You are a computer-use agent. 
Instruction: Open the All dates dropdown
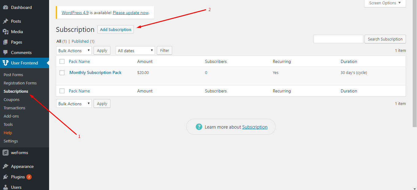135,51
